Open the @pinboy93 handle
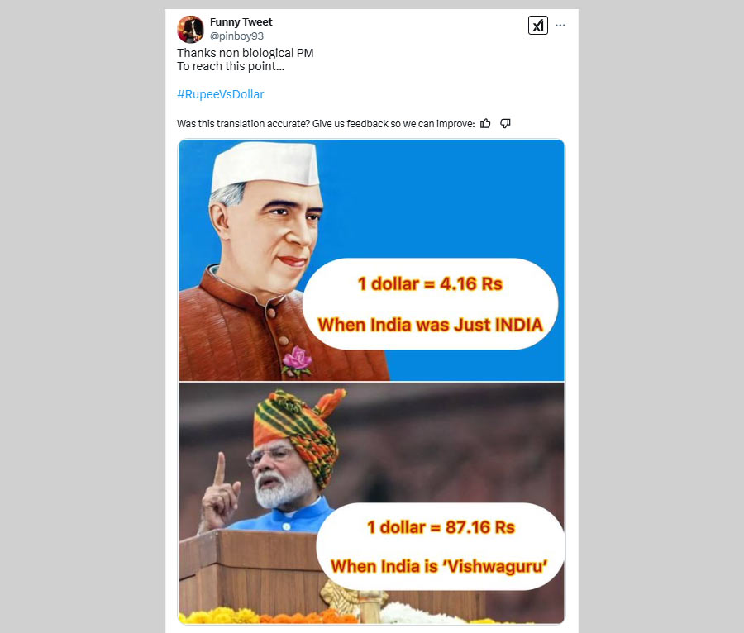This screenshot has height=633, width=744. click(236, 36)
